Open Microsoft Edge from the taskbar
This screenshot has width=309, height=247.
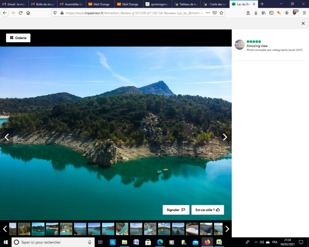tap(160, 242)
